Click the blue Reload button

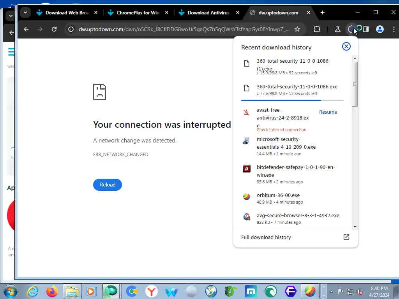click(x=108, y=185)
